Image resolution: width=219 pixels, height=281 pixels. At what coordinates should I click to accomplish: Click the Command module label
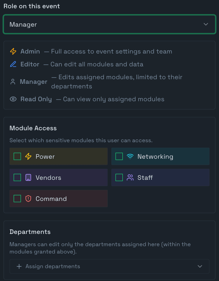(51, 199)
